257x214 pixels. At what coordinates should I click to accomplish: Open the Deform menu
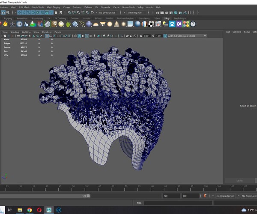coord(88,7)
